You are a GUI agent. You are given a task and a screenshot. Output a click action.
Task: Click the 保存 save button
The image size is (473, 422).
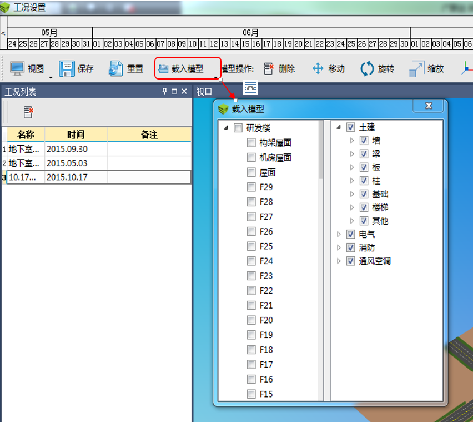point(76,69)
